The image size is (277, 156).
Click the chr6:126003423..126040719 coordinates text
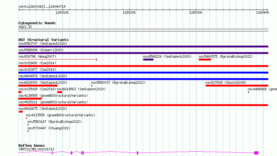[x=42, y=7]
